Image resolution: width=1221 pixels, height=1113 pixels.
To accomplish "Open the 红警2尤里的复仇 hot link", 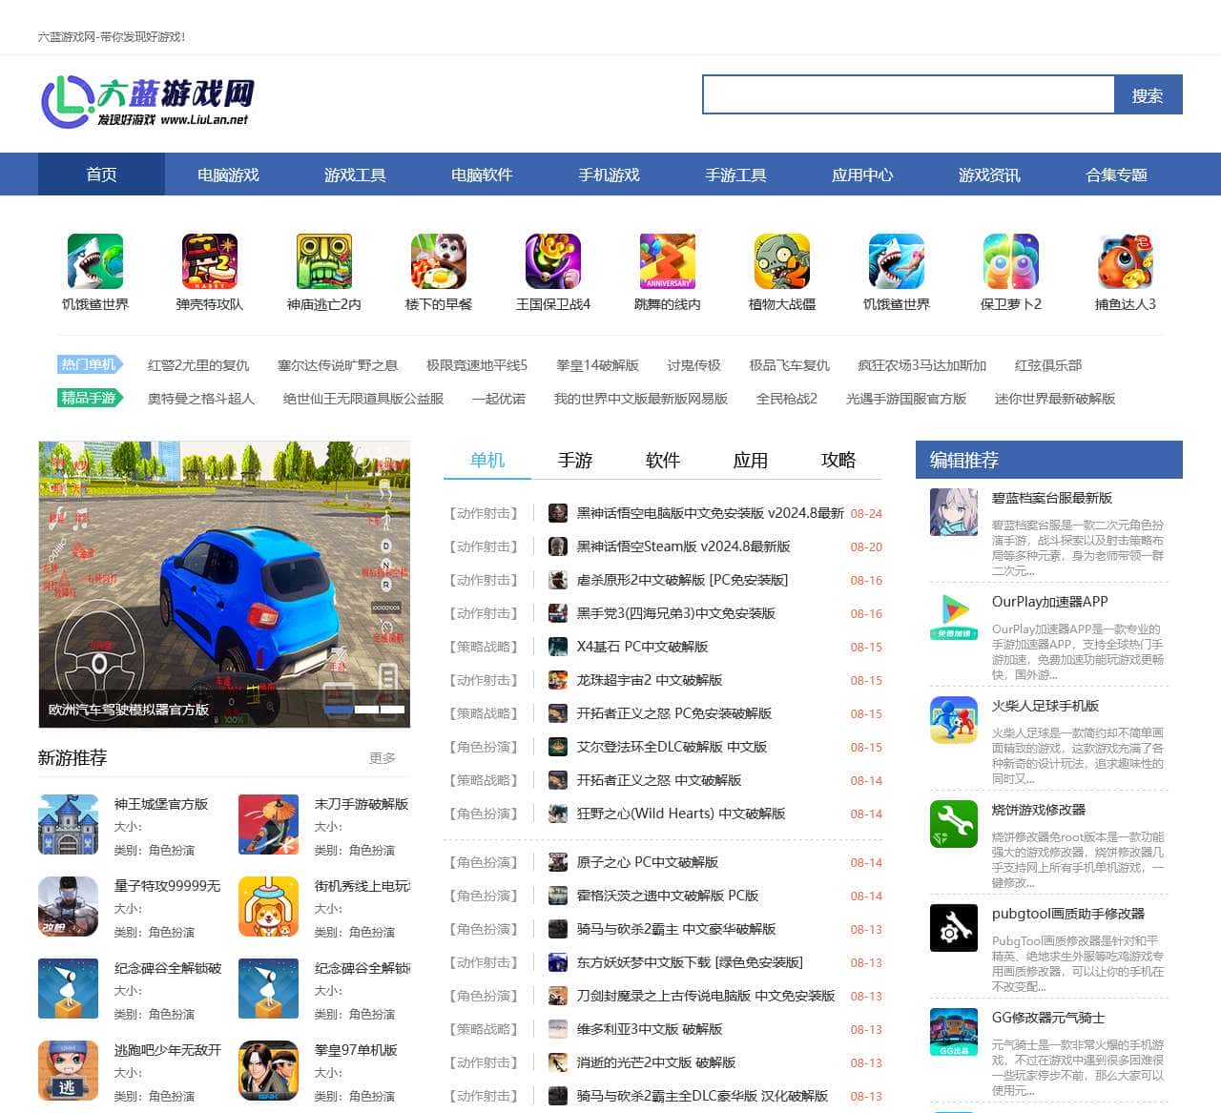I will click(x=198, y=365).
